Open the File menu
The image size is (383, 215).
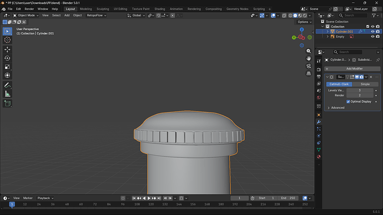[x=10, y=9]
